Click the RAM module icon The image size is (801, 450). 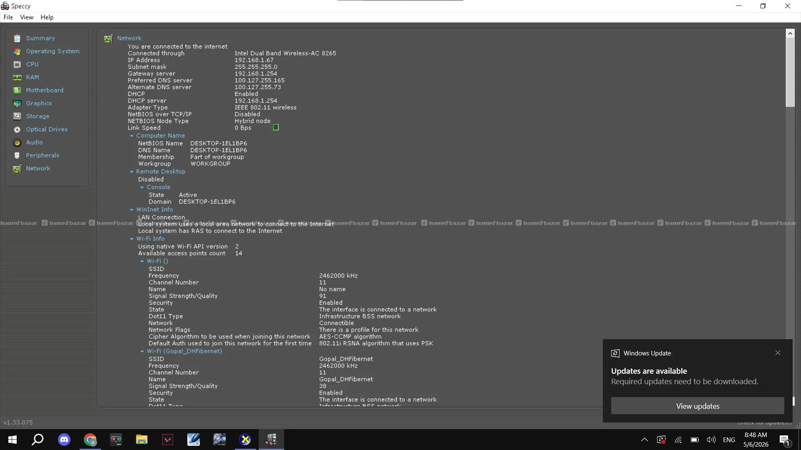pos(17,77)
